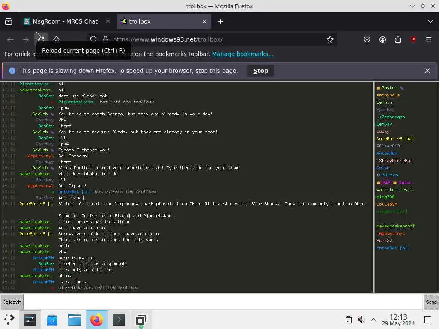Dismiss the slowing down Firefox notification
439x329 pixels.
click(x=427, y=71)
